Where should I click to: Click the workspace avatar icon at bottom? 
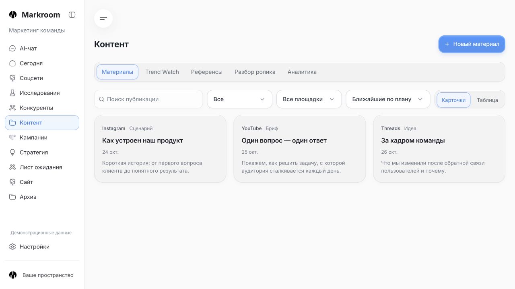13,275
